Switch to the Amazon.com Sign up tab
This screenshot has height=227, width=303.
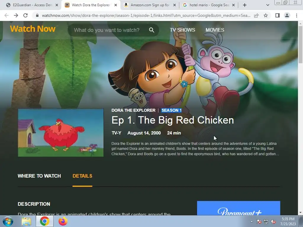(150, 5)
